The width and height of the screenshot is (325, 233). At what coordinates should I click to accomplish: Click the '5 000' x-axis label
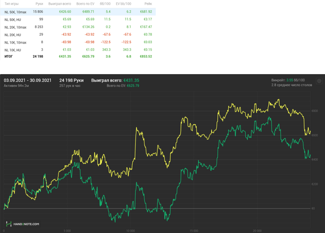pos(67,231)
